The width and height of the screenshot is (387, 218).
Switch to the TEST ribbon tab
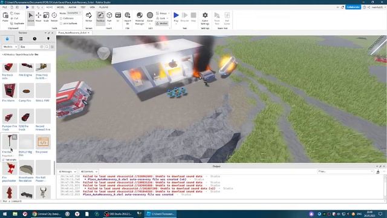(x=83, y=7)
